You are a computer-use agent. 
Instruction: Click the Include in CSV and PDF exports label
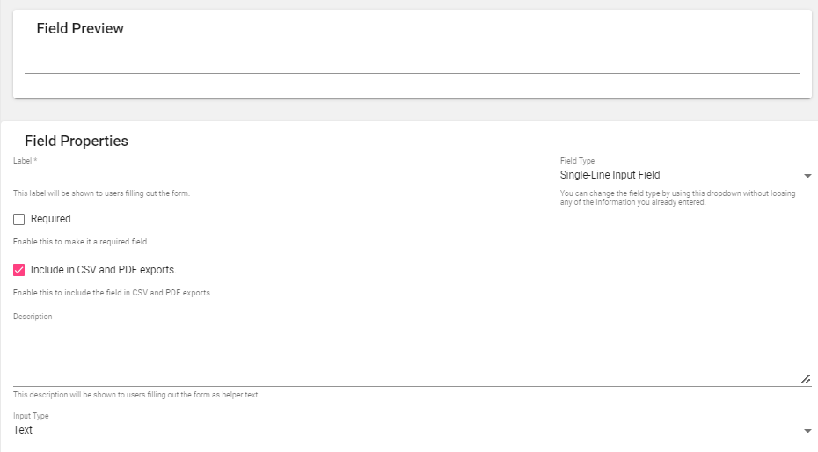point(103,270)
